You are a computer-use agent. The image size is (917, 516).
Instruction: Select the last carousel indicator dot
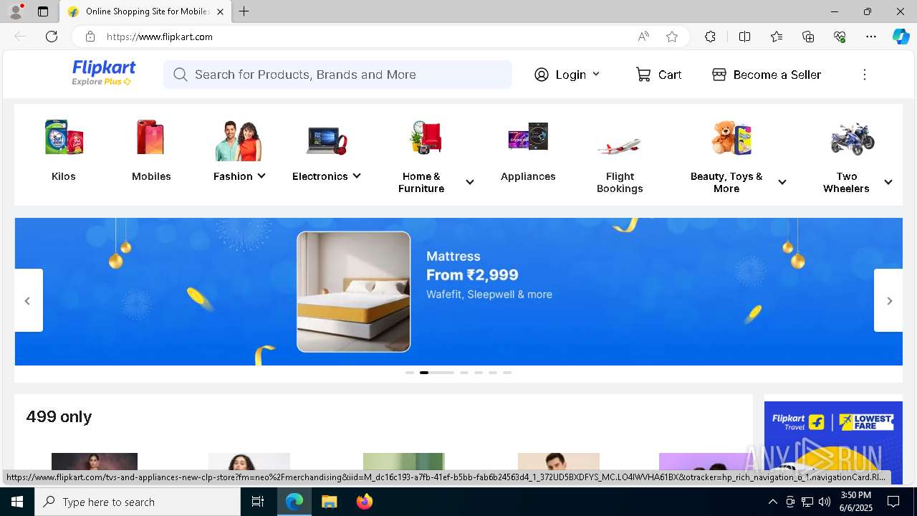point(507,373)
